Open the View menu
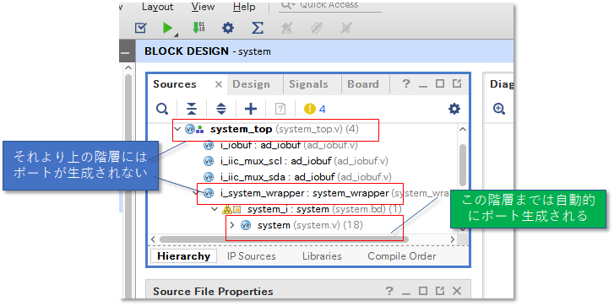Screen dimensions: 614x306 (x=203, y=7)
